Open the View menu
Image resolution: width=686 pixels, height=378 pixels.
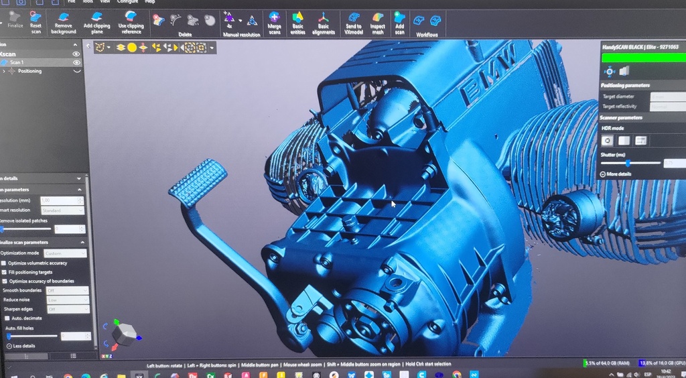[105, 2]
